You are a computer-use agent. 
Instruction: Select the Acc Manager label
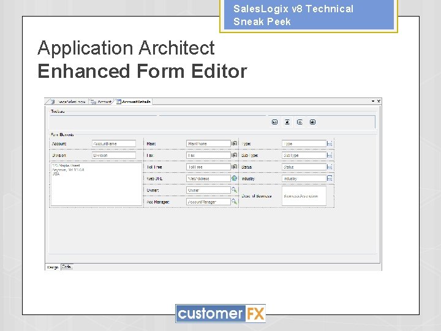point(158,202)
